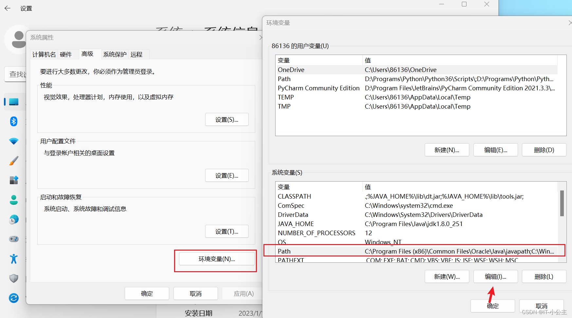Select the DriverData system variable

(417, 215)
